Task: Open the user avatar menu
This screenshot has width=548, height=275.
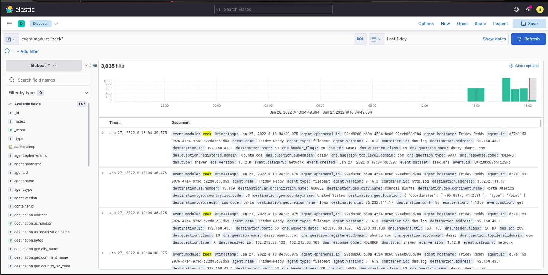Action: (540, 10)
